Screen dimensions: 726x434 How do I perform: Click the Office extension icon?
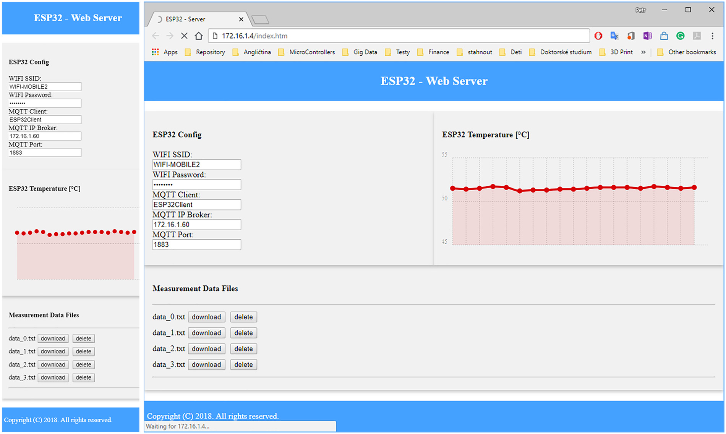[631, 36]
